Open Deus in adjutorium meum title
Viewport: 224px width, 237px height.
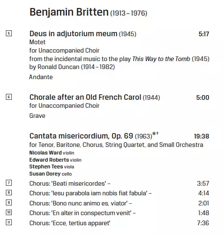click(x=73, y=34)
